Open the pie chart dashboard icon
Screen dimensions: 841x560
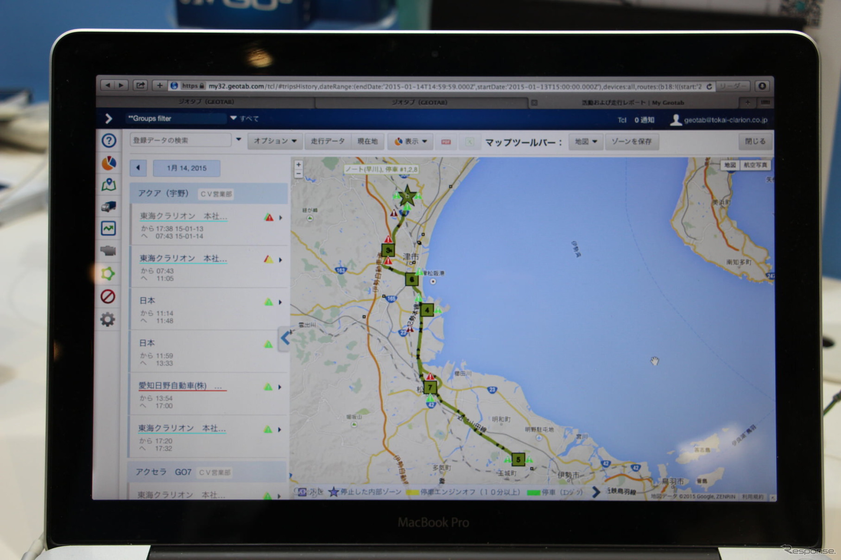(x=109, y=163)
